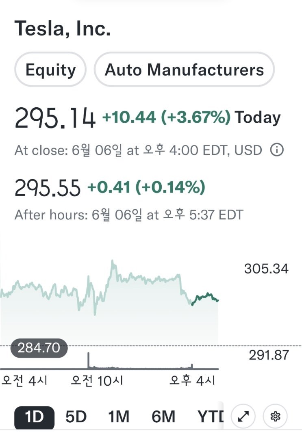Open the Auto Manufacturers industry tag
Image resolution: width=302 pixels, height=432 pixels.
tap(185, 69)
